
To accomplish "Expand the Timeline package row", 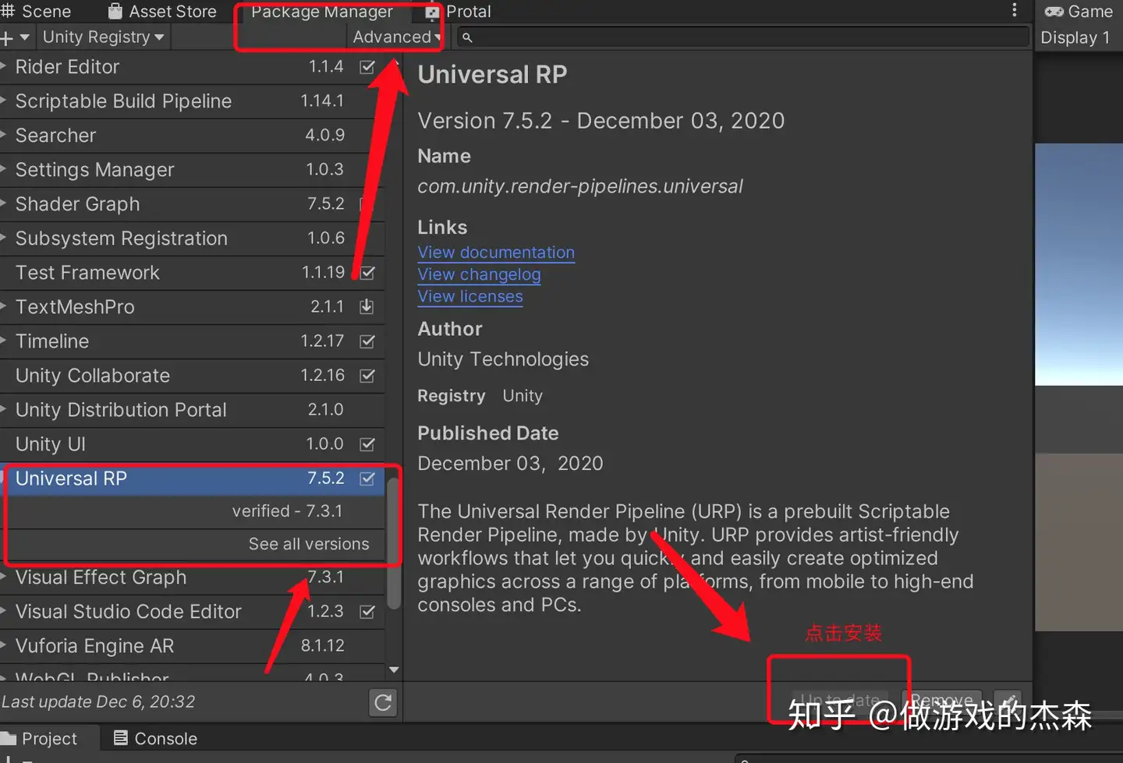I will click(x=4, y=341).
